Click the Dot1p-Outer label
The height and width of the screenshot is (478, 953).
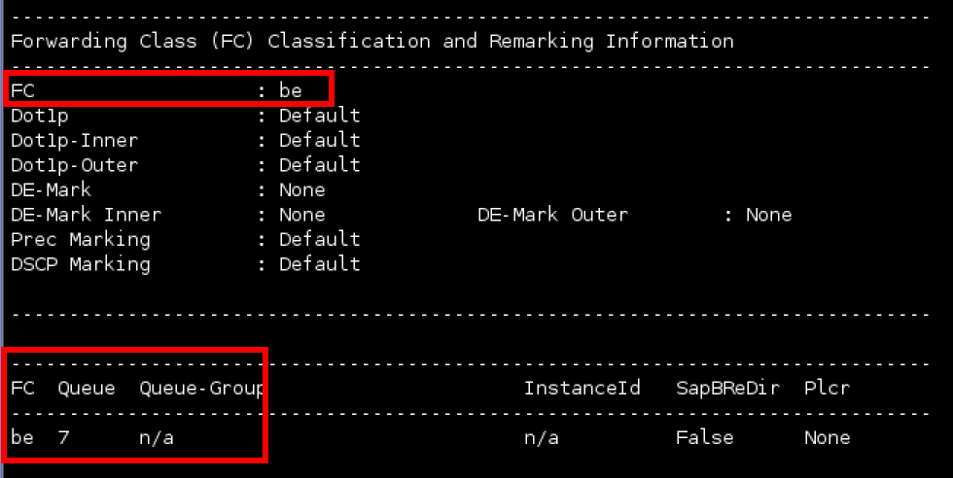coord(74,165)
